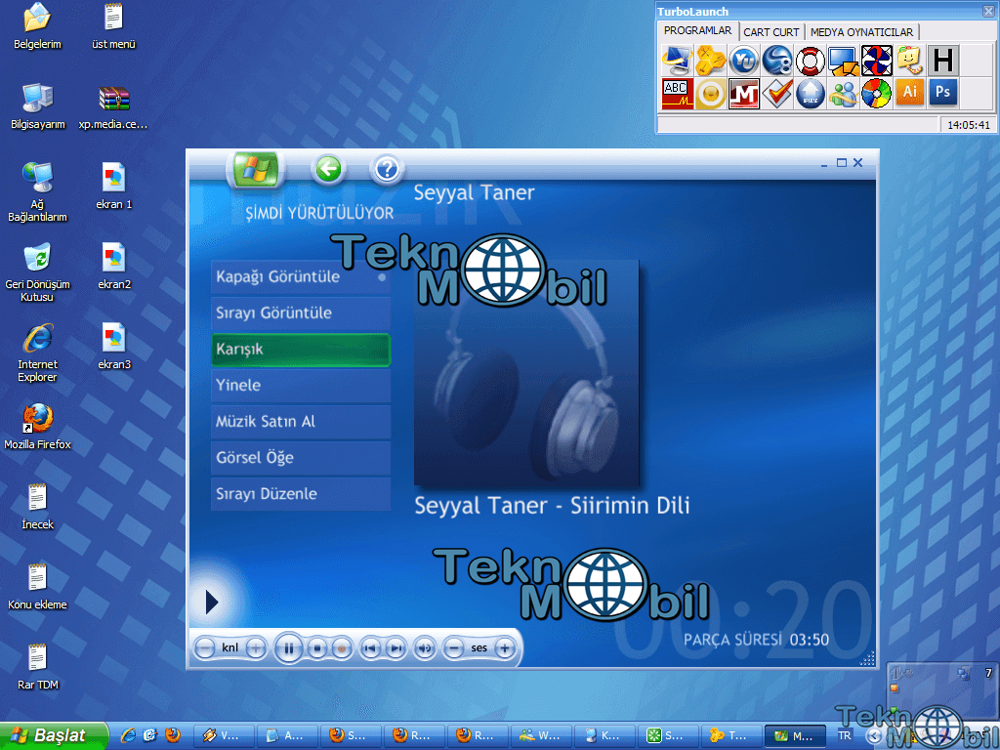1000x750 pixels.
Task: Decrease volume with the minus beside ses
Action: (x=453, y=648)
